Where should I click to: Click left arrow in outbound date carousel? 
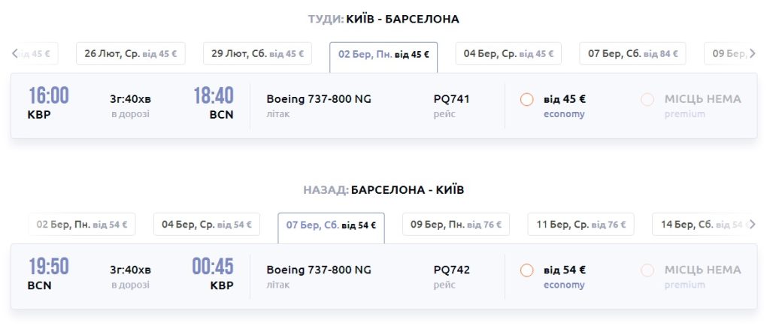click(15, 53)
